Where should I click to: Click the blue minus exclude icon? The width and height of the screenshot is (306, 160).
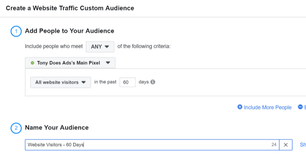(300, 107)
